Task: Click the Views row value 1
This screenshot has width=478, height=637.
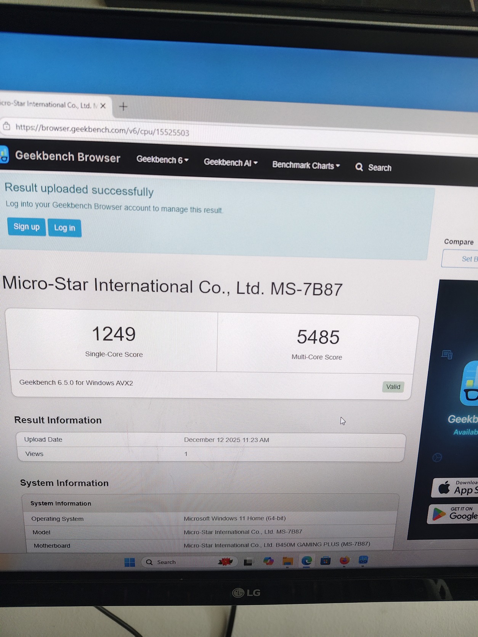Action: 186,454
